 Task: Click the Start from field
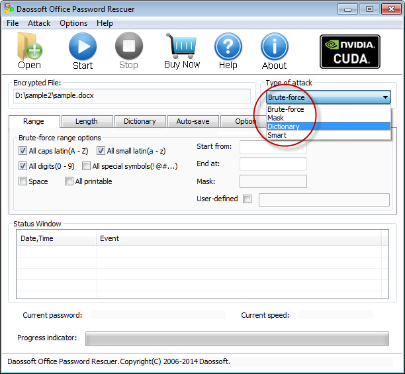point(273,147)
